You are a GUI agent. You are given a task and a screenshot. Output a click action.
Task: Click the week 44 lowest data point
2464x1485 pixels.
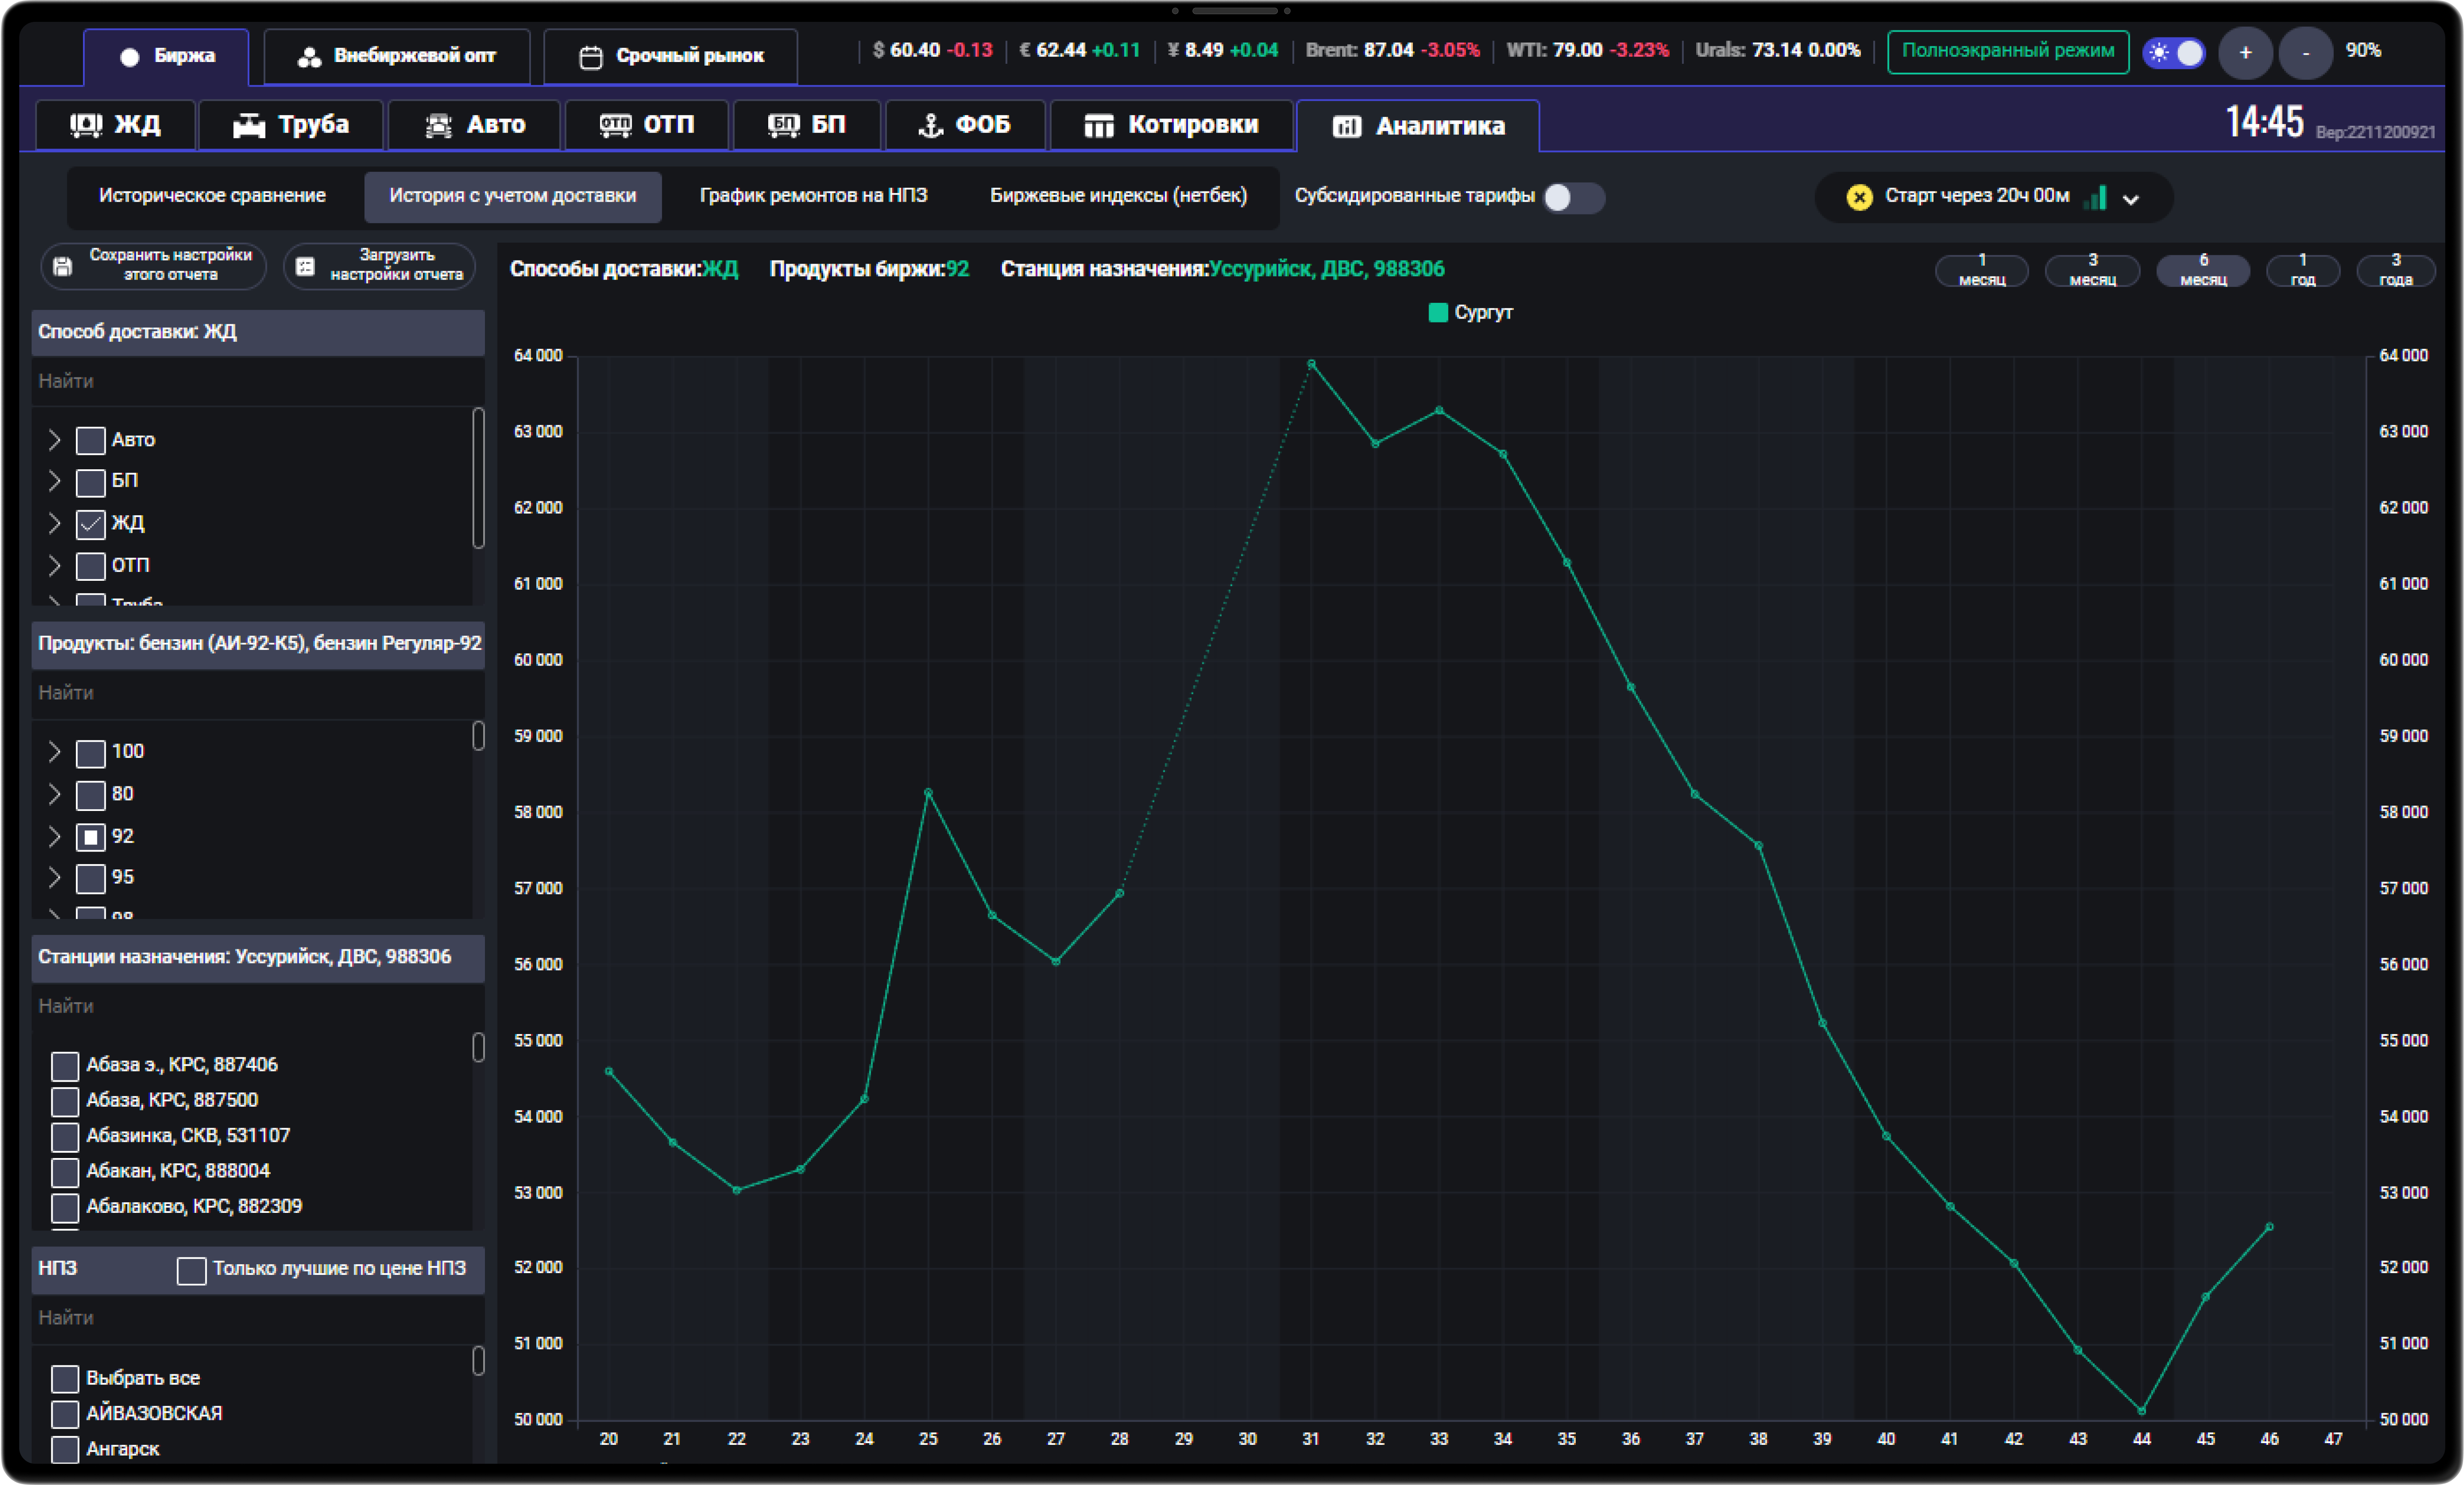pos(2141,1411)
